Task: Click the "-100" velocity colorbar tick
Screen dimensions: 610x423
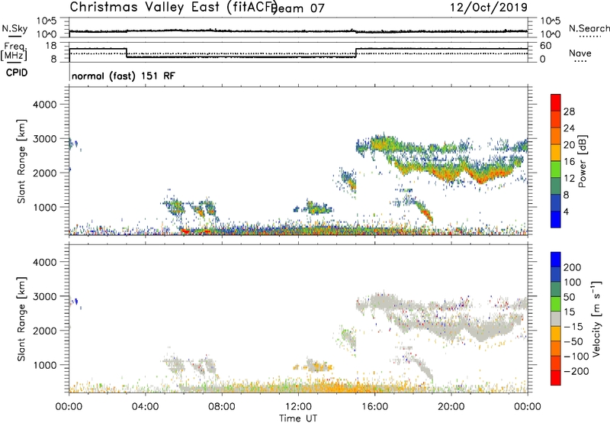Action: 576,357
